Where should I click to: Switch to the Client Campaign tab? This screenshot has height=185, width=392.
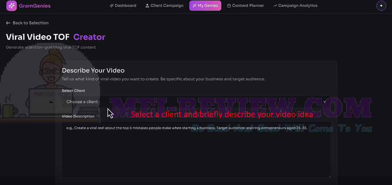click(164, 5)
